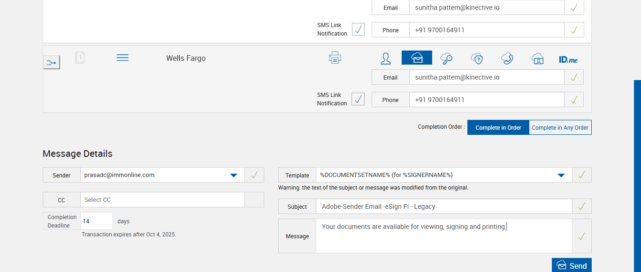Click the printer icon in Wells Fargo row
The width and height of the screenshot is (641, 272).
pyautogui.click(x=335, y=58)
